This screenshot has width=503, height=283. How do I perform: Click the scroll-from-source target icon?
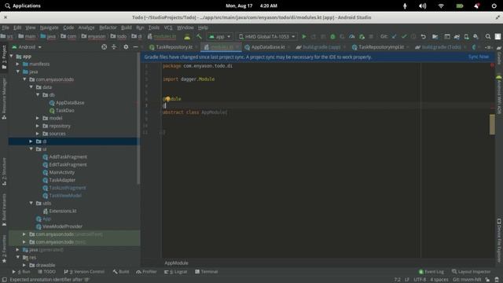104,47
